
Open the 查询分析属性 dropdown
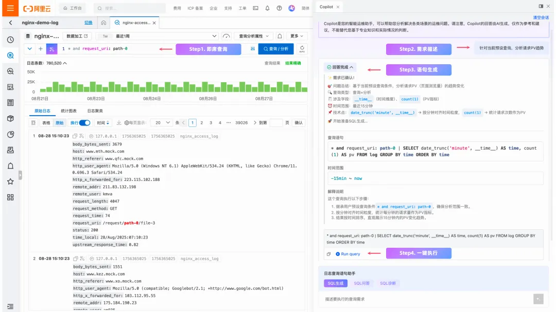(253, 36)
